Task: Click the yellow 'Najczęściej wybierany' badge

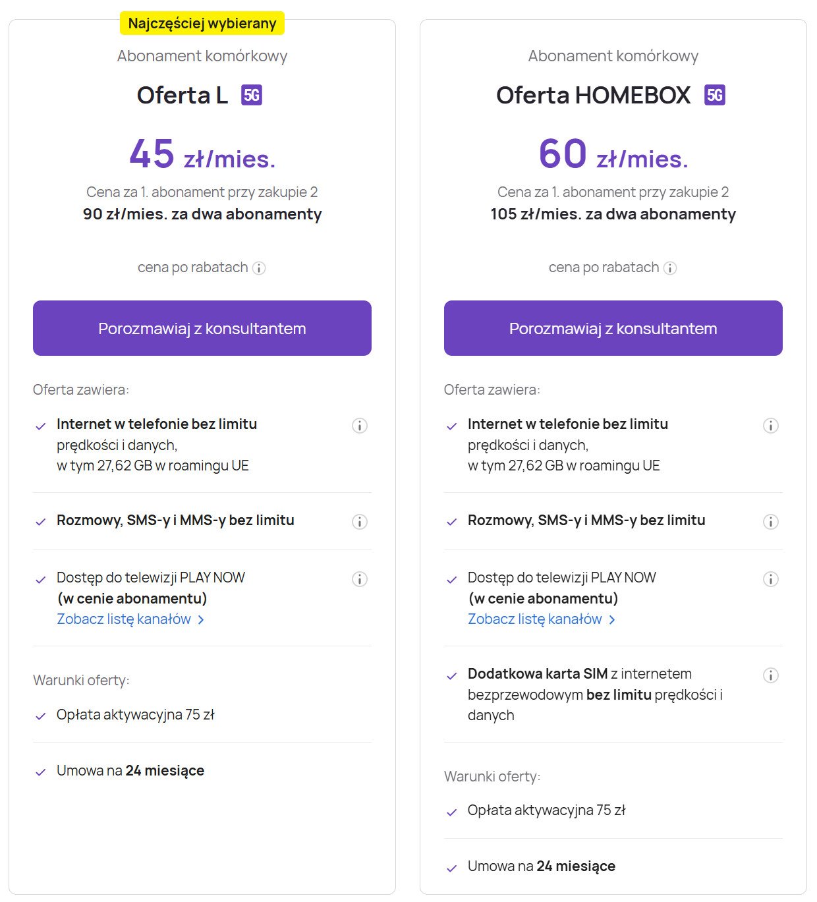Action: pyautogui.click(x=202, y=23)
